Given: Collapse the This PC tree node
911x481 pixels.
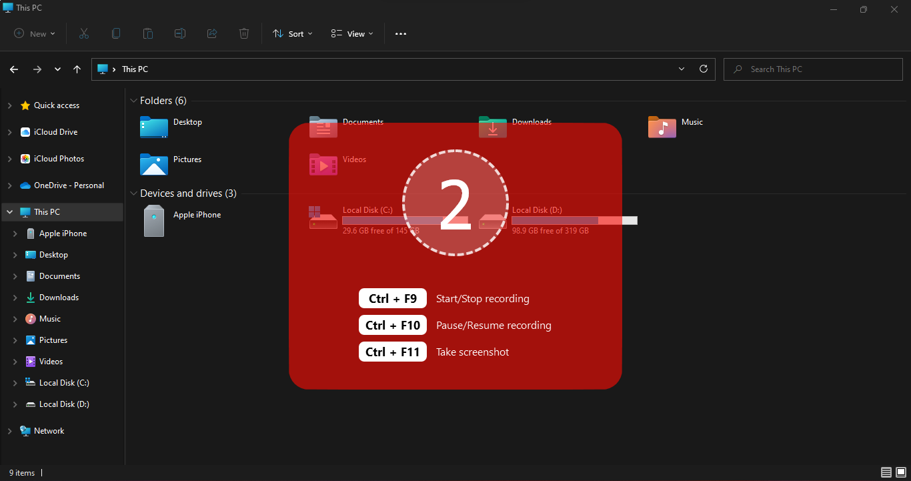Looking at the screenshot, I should pyautogui.click(x=9, y=212).
